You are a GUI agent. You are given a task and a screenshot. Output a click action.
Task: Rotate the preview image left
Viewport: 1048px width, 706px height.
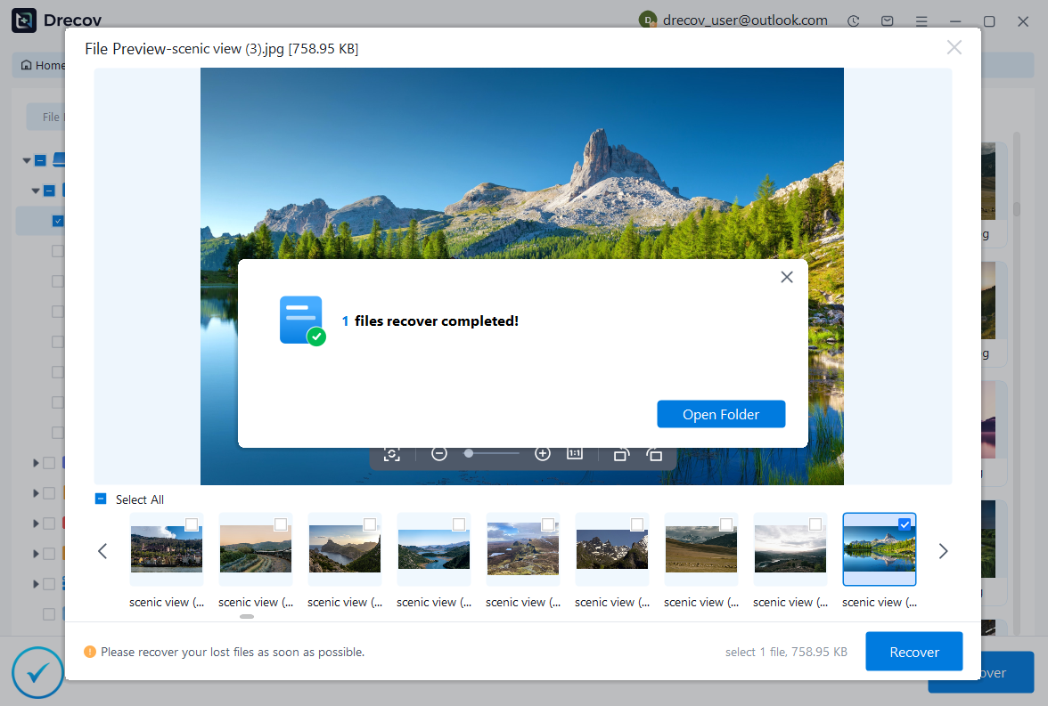(621, 454)
